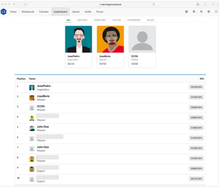Click the 31550 XPs badge
Screen dimensions: 219x188
point(196,138)
